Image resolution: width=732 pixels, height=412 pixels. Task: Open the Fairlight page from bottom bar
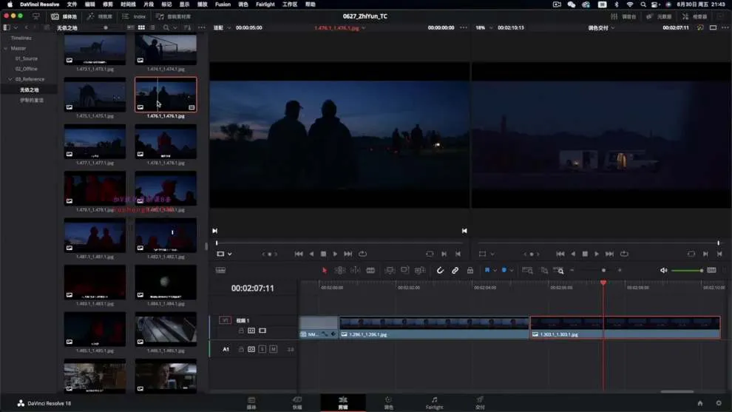(x=434, y=403)
